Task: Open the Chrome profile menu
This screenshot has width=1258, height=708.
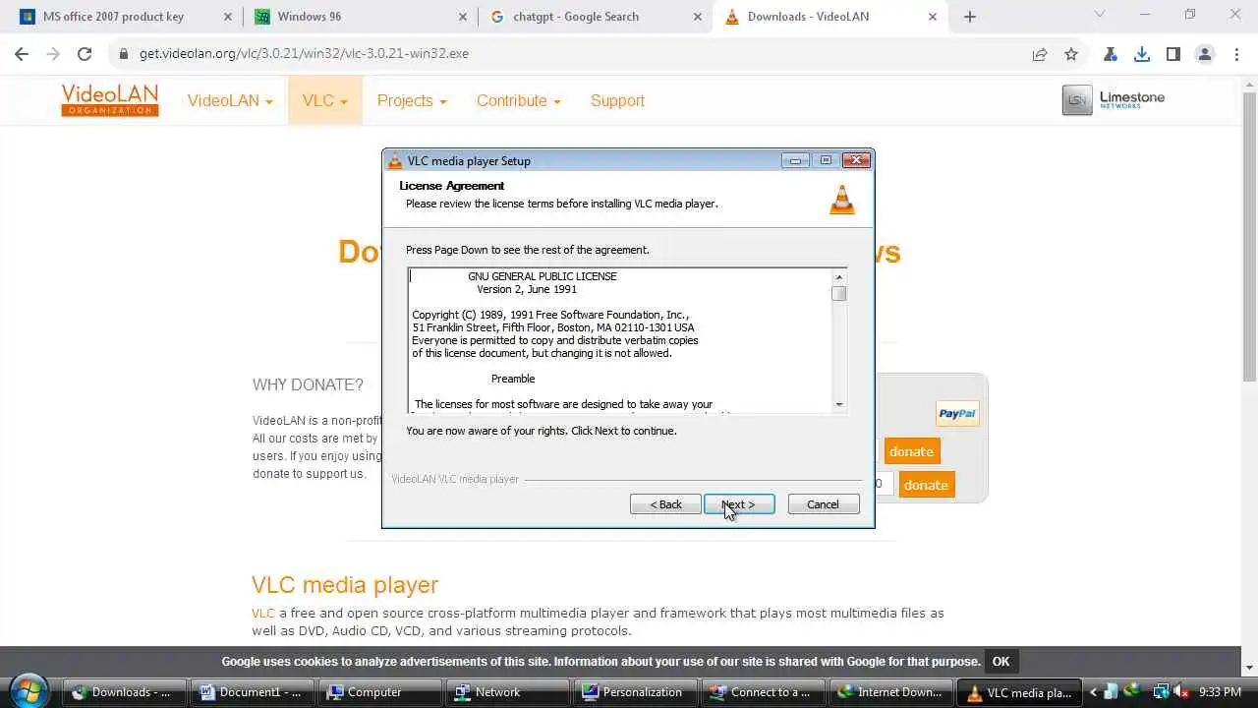Action: [1205, 54]
